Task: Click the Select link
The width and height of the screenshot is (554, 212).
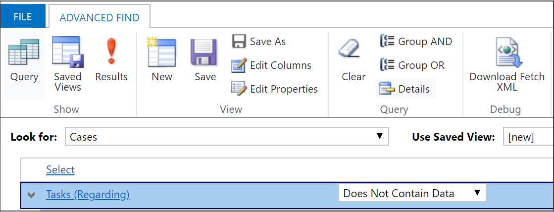Action: (60, 170)
